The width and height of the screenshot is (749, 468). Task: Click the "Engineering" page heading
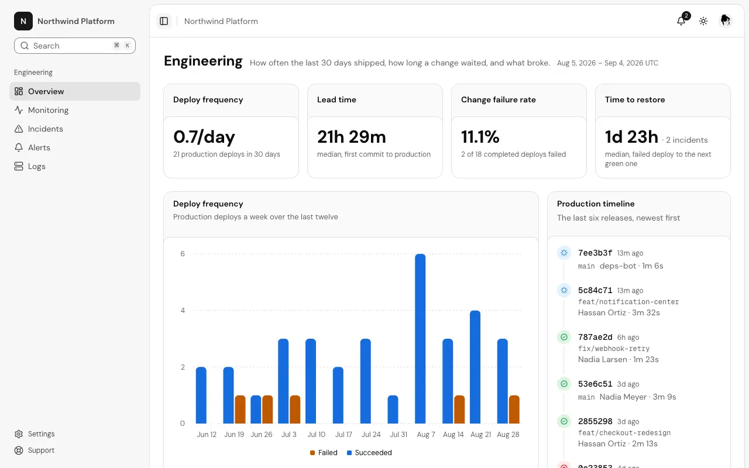pyautogui.click(x=203, y=61)
